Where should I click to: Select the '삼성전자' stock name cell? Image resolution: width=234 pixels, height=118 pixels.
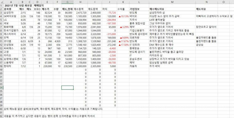pos(11,13)
